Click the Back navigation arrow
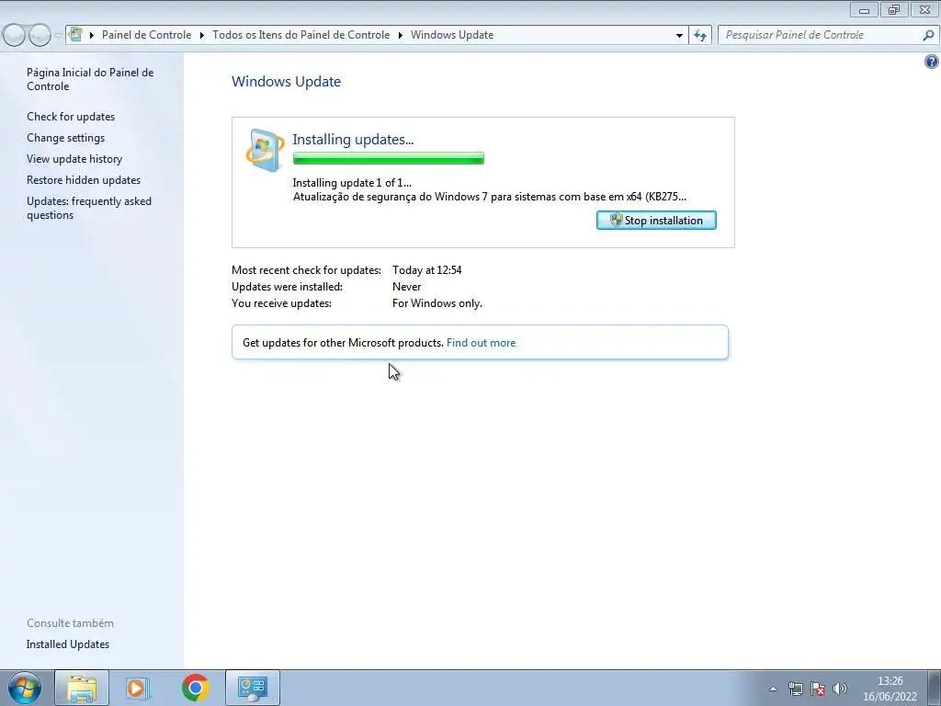 [14, 35]
